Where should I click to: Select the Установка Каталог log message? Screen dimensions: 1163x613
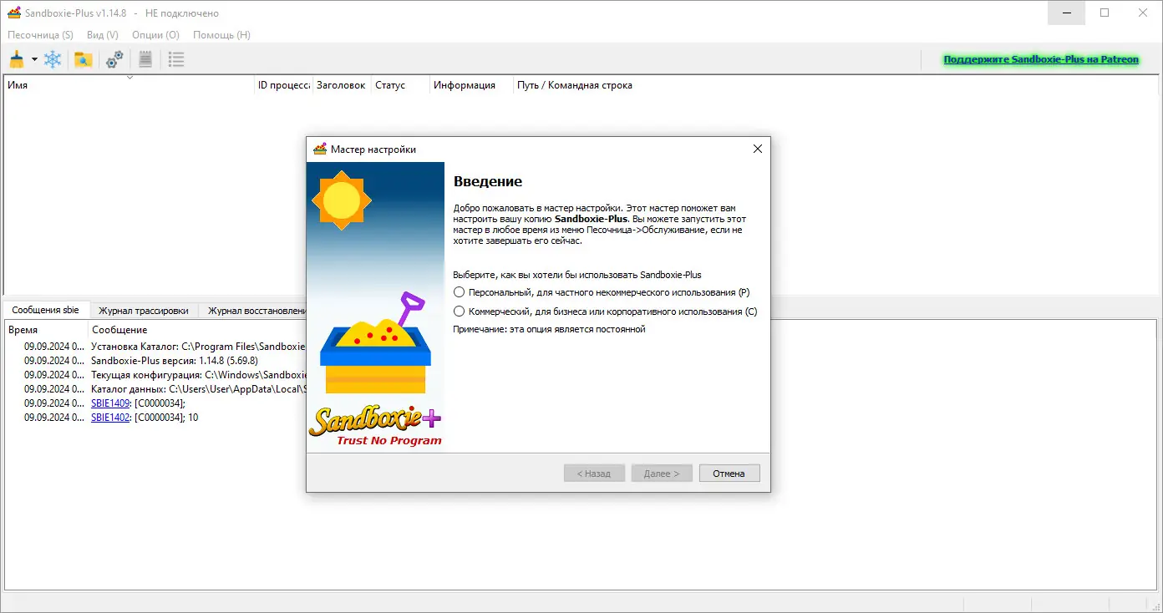click(198, 347)
